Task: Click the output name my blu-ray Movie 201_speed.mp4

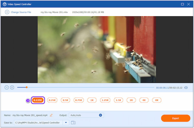Action: point(30,115)
